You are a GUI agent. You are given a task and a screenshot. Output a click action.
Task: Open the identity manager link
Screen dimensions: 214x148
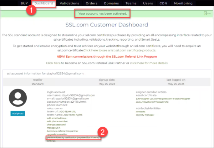point(145,115)
